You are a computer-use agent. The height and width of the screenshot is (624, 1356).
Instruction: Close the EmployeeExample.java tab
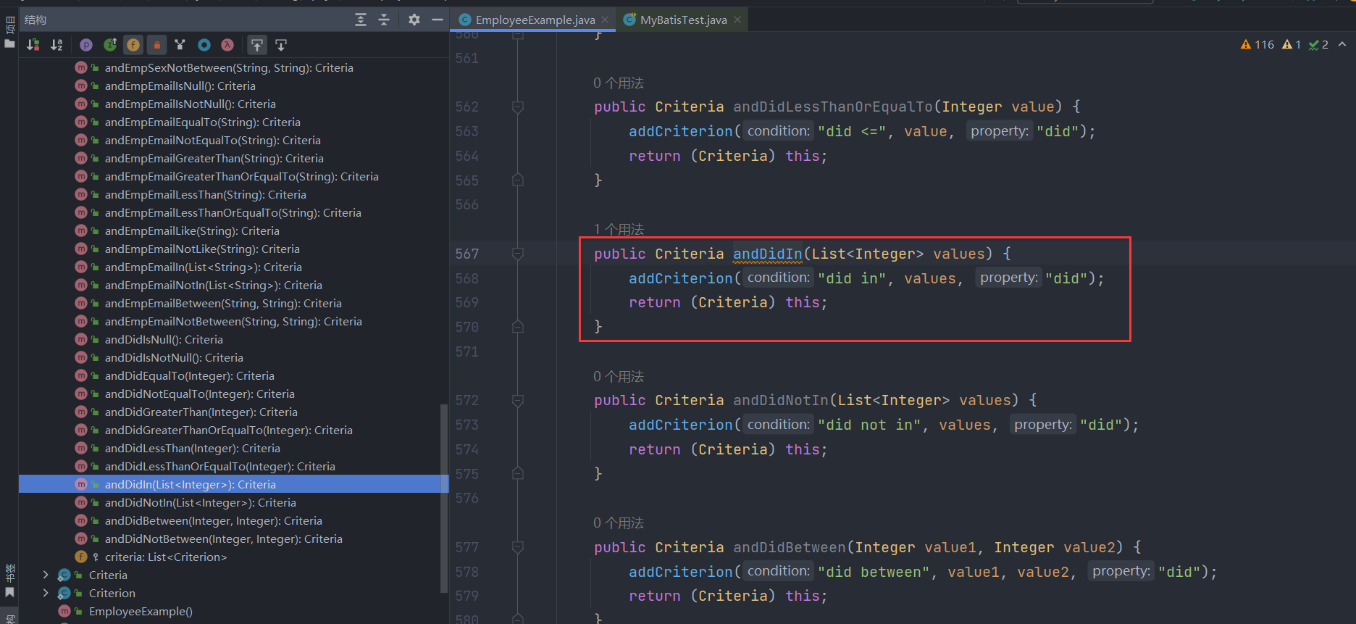pos(605,20)
